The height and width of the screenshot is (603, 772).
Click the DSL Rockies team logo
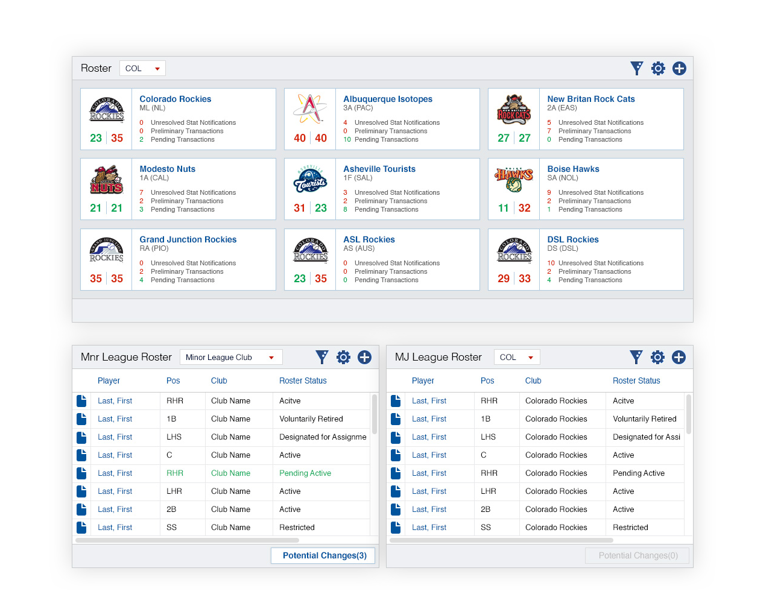pyautogui.click(x=514, y=250)
